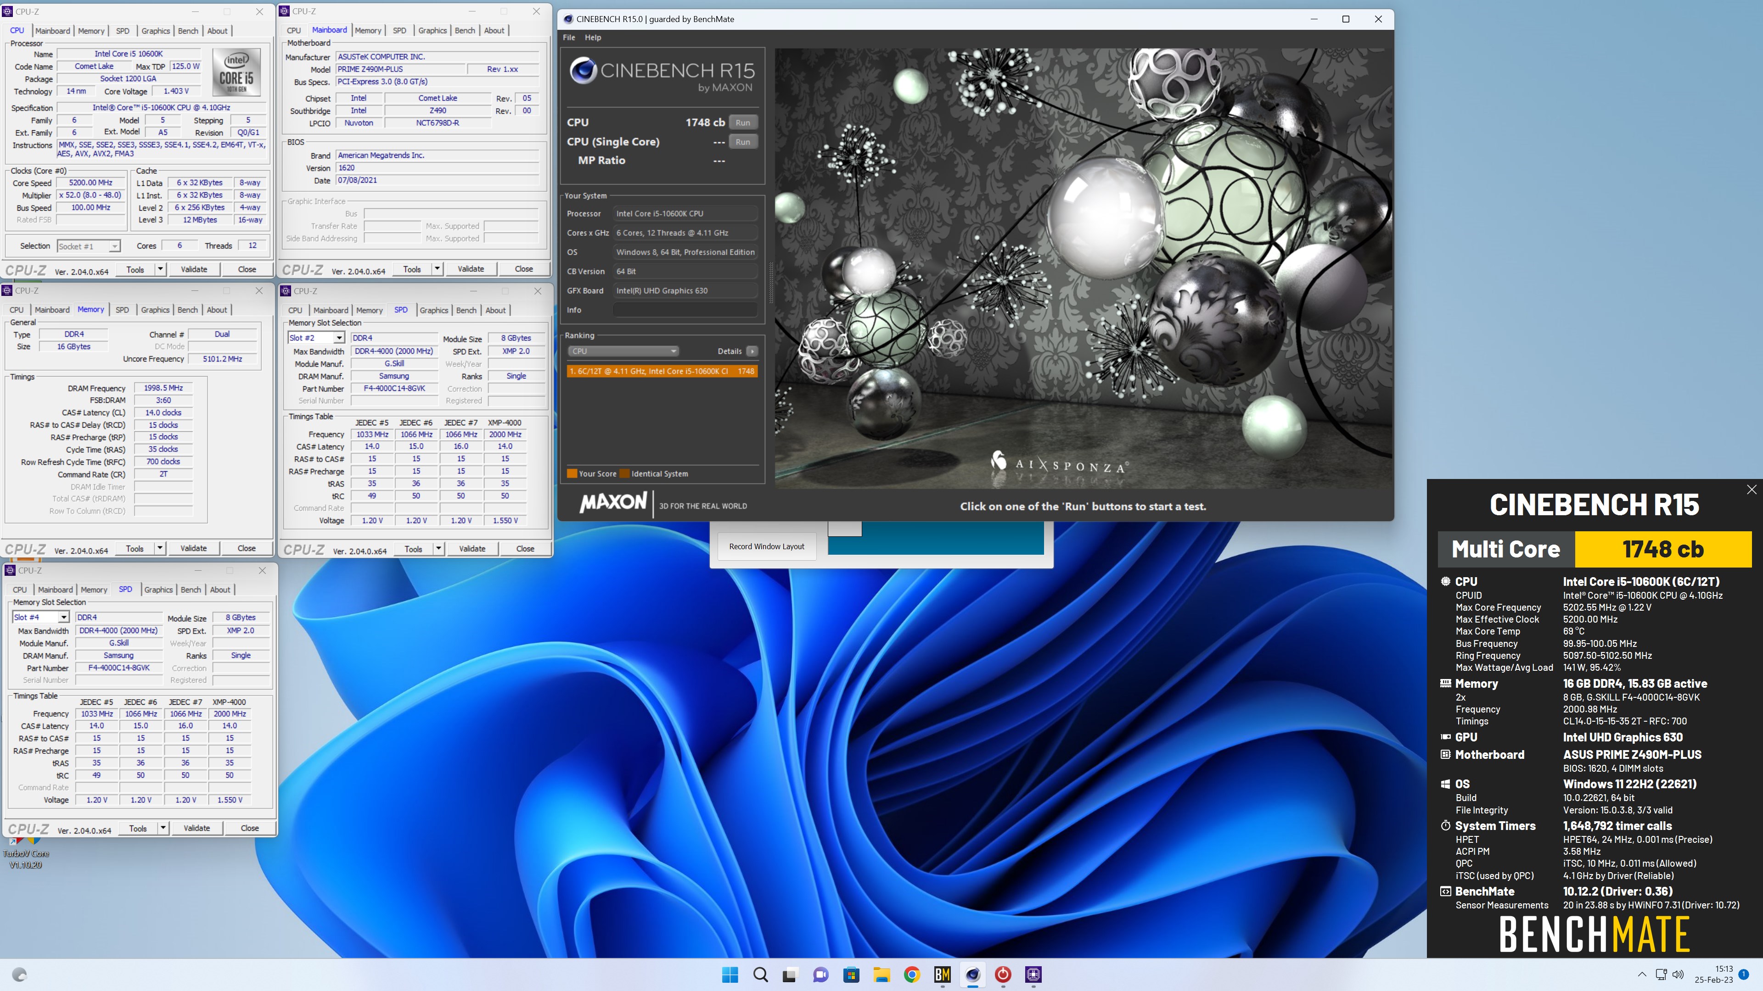Open the network status tray icon

click(1661, 974)
